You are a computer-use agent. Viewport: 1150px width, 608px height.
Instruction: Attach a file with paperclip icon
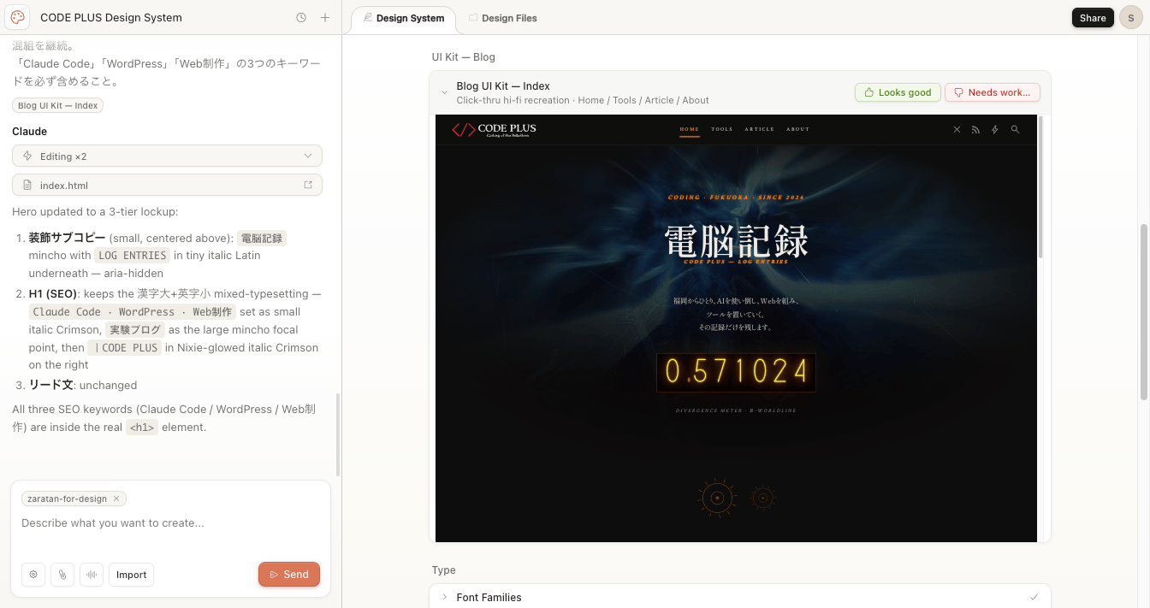62,575
